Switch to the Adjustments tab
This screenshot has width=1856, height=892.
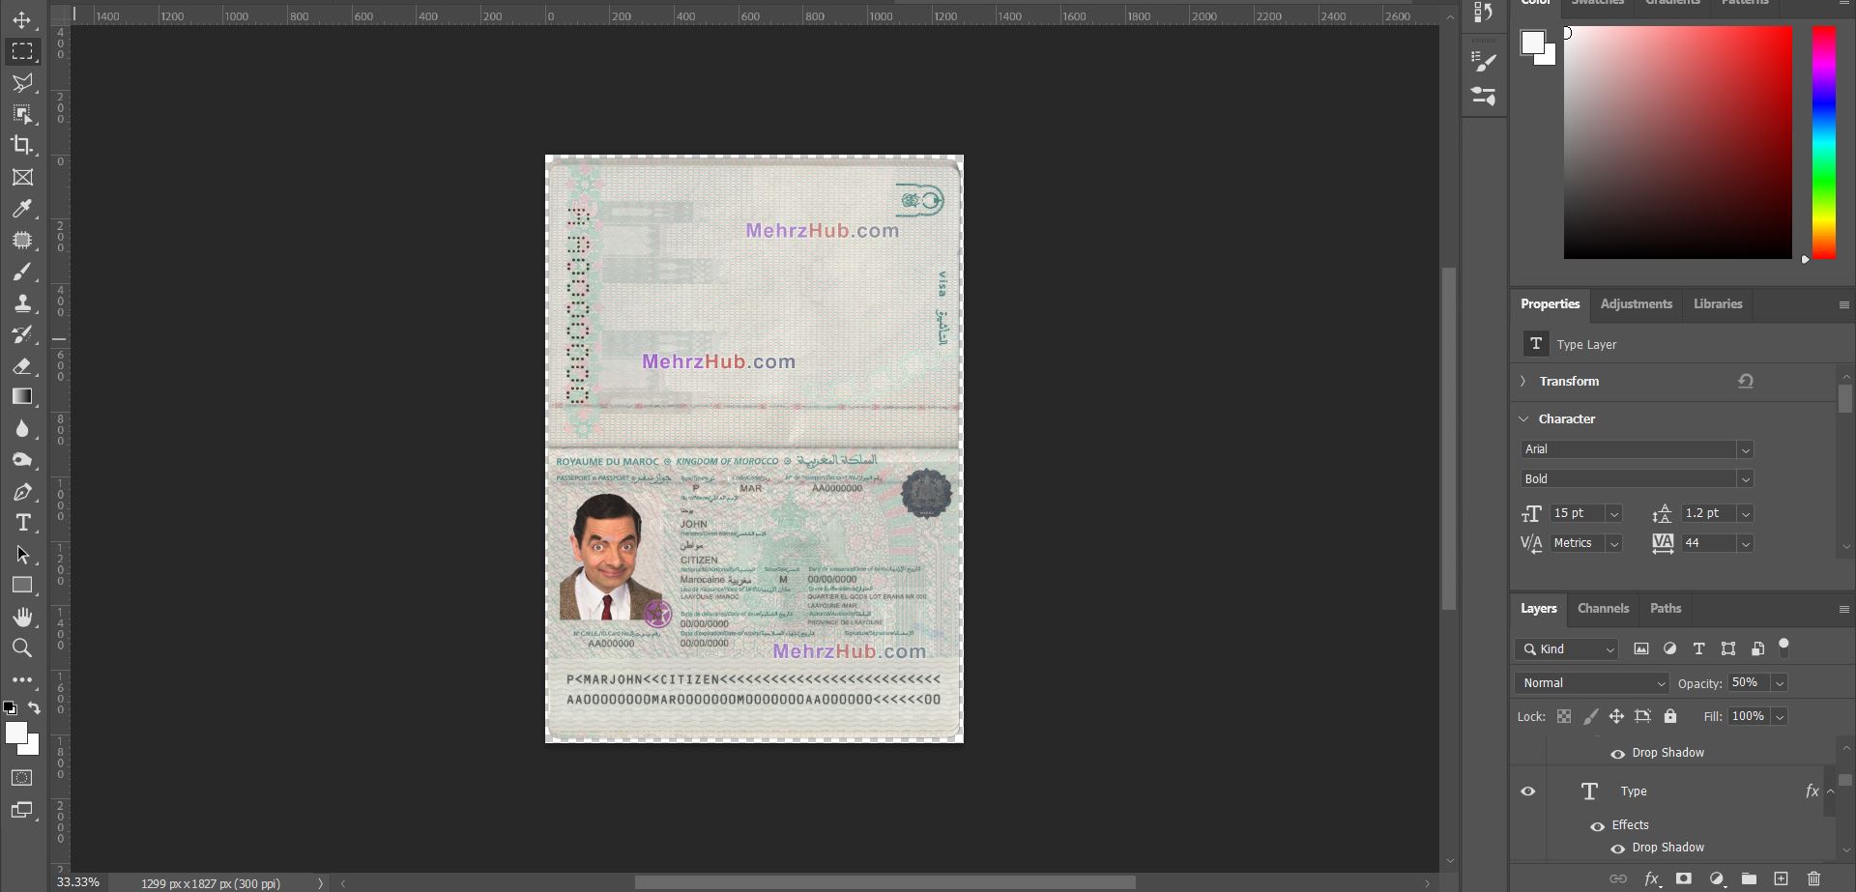1636,303
